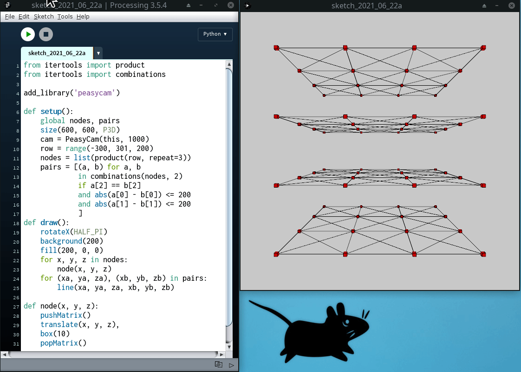Image resolution: width=521 pixels, height=372 pixels.
Task: Select the sketch_2021_06_22a editor tab
Action: 57,53
